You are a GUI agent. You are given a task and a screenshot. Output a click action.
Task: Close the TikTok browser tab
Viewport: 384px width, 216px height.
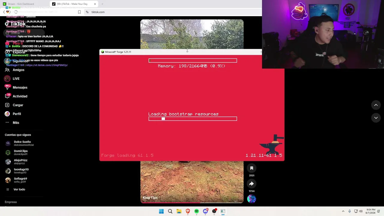pyautogui.click(x=95, y=4)
